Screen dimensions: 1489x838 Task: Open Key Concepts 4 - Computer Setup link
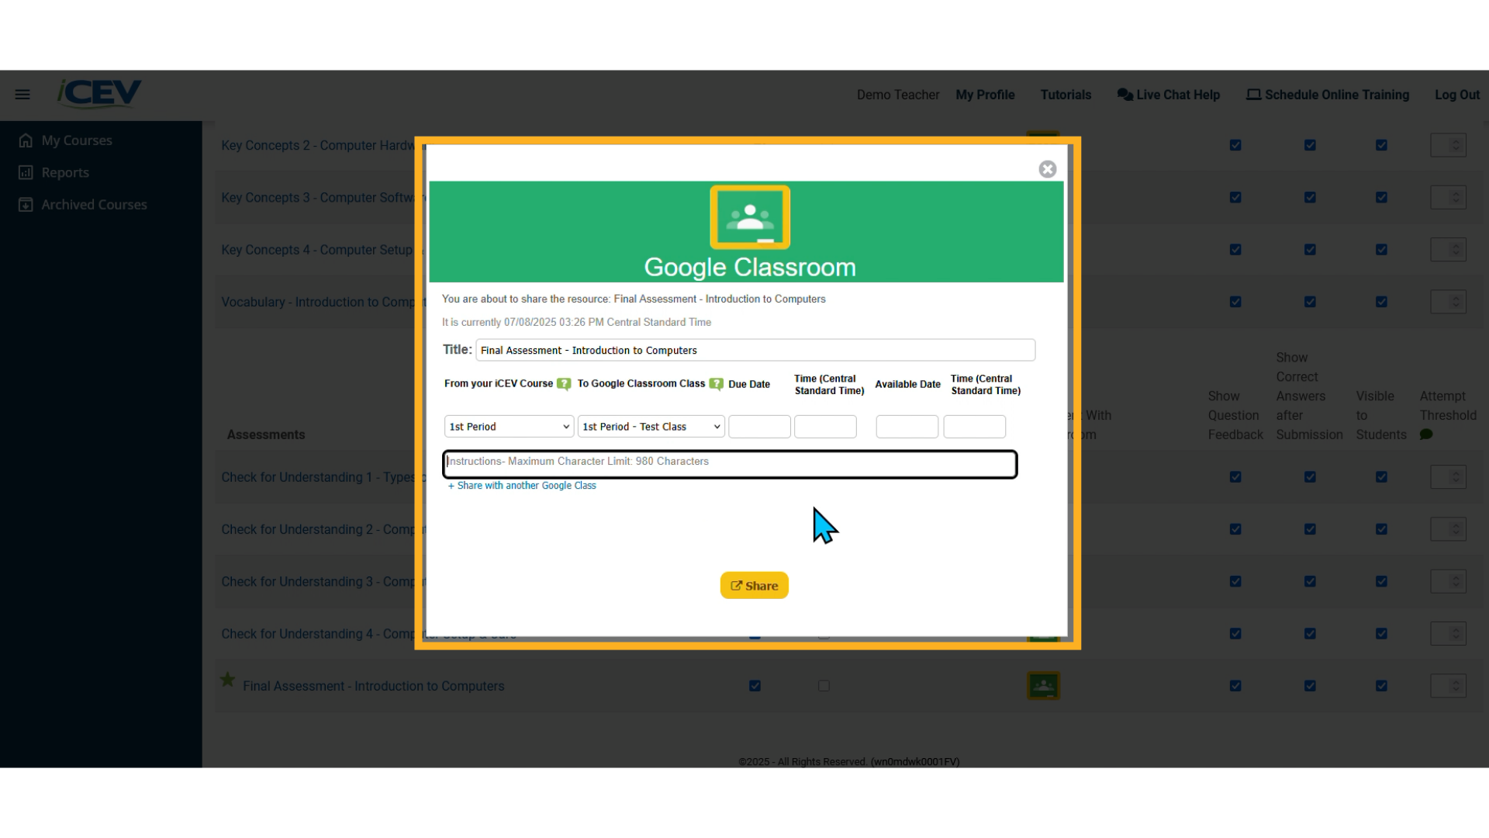[x=318, y=250]
